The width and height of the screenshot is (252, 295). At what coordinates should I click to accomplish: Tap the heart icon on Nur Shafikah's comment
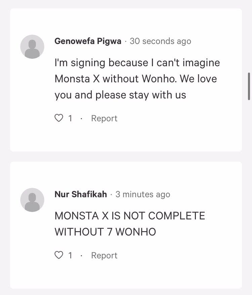click(x=59, y=255)
